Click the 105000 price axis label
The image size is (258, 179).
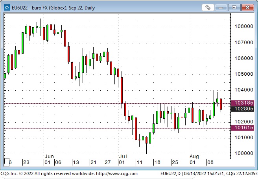[244, 74]
